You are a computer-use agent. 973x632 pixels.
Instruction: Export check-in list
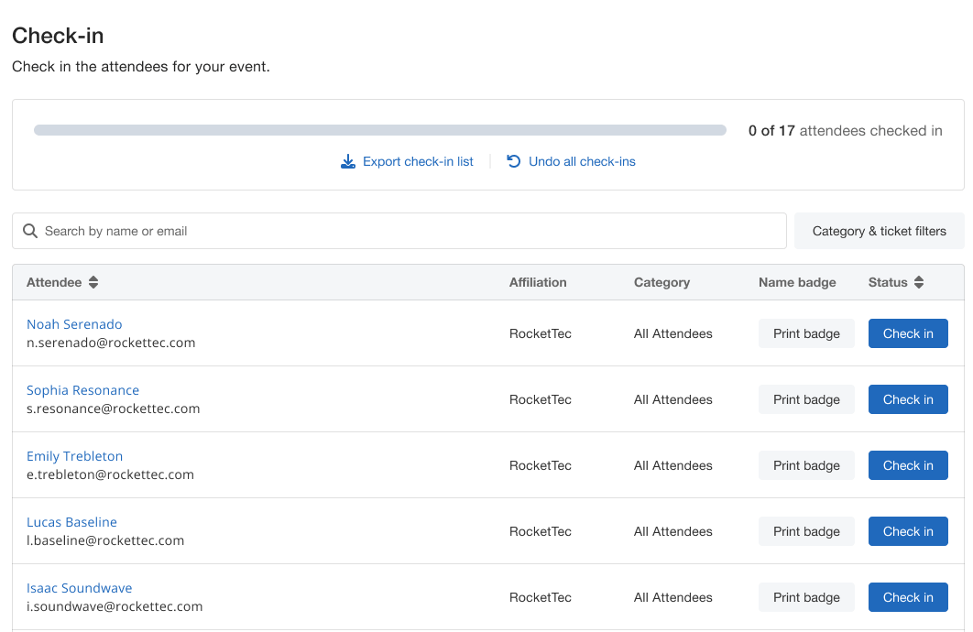pos(418,162)
